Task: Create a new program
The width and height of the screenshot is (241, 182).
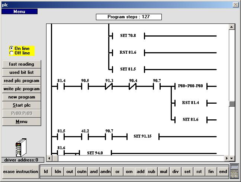Action: (22, 97)
